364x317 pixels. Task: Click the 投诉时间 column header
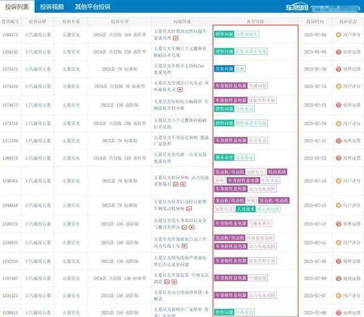click(x=315, y=21)
